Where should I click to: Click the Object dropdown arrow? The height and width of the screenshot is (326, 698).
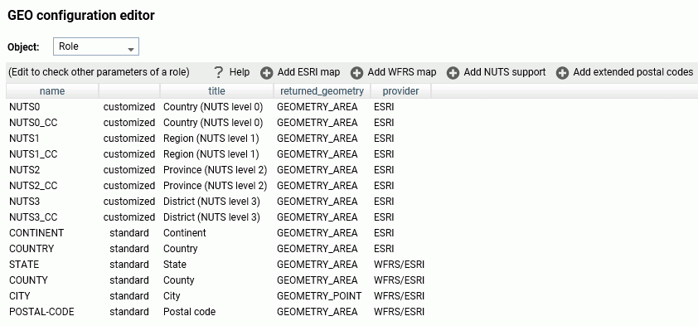[131, 49]
